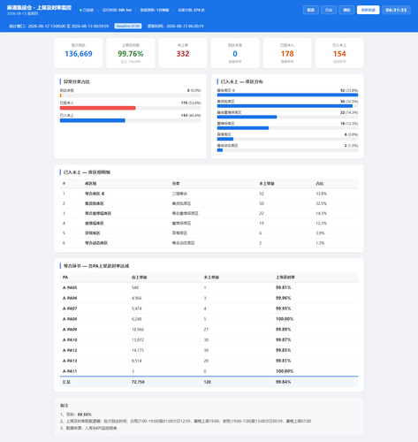Click the 99.84% total rate in summary row
The image size is (418, 442).
(284, 382)
